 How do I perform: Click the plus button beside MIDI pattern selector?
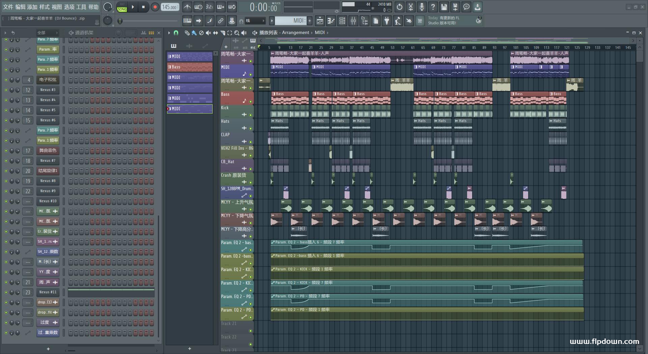click(x=309, y=21)
